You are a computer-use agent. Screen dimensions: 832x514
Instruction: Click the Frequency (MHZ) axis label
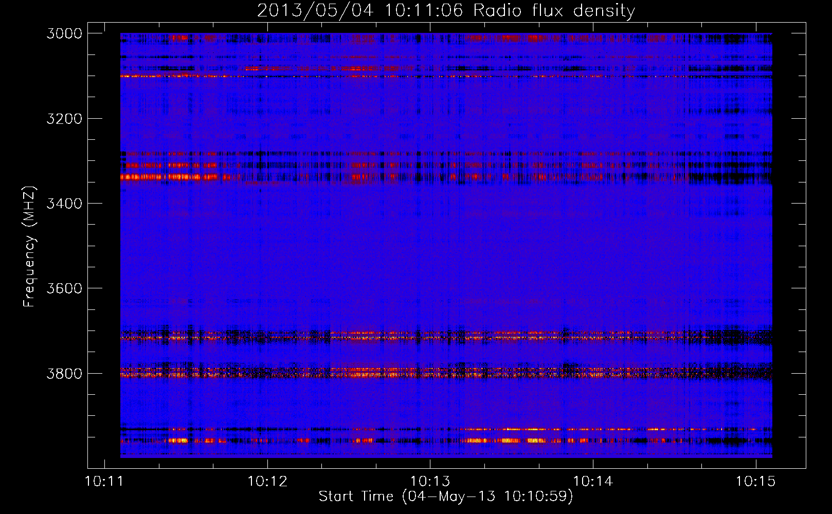pos(29,247)
